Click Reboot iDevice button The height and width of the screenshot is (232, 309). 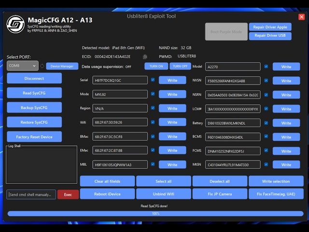pos(107,194)
